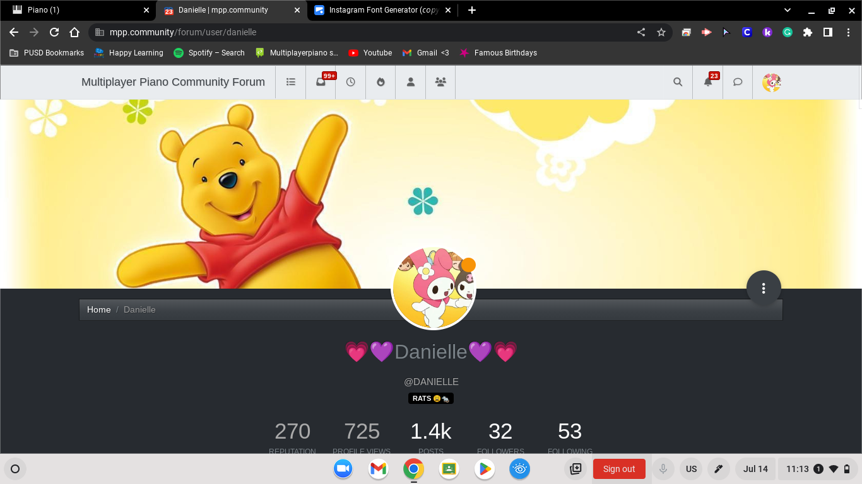
Task: Open recent posts clock icon
Action: (351, 82)
